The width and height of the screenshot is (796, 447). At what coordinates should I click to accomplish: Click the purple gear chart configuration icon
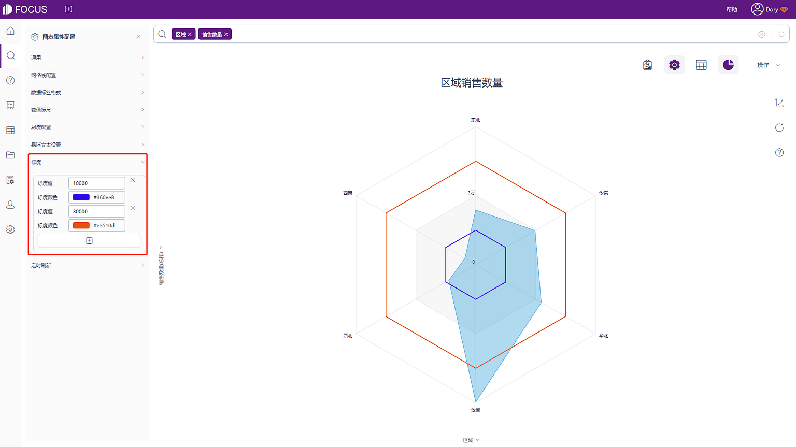tap(674, 65)
